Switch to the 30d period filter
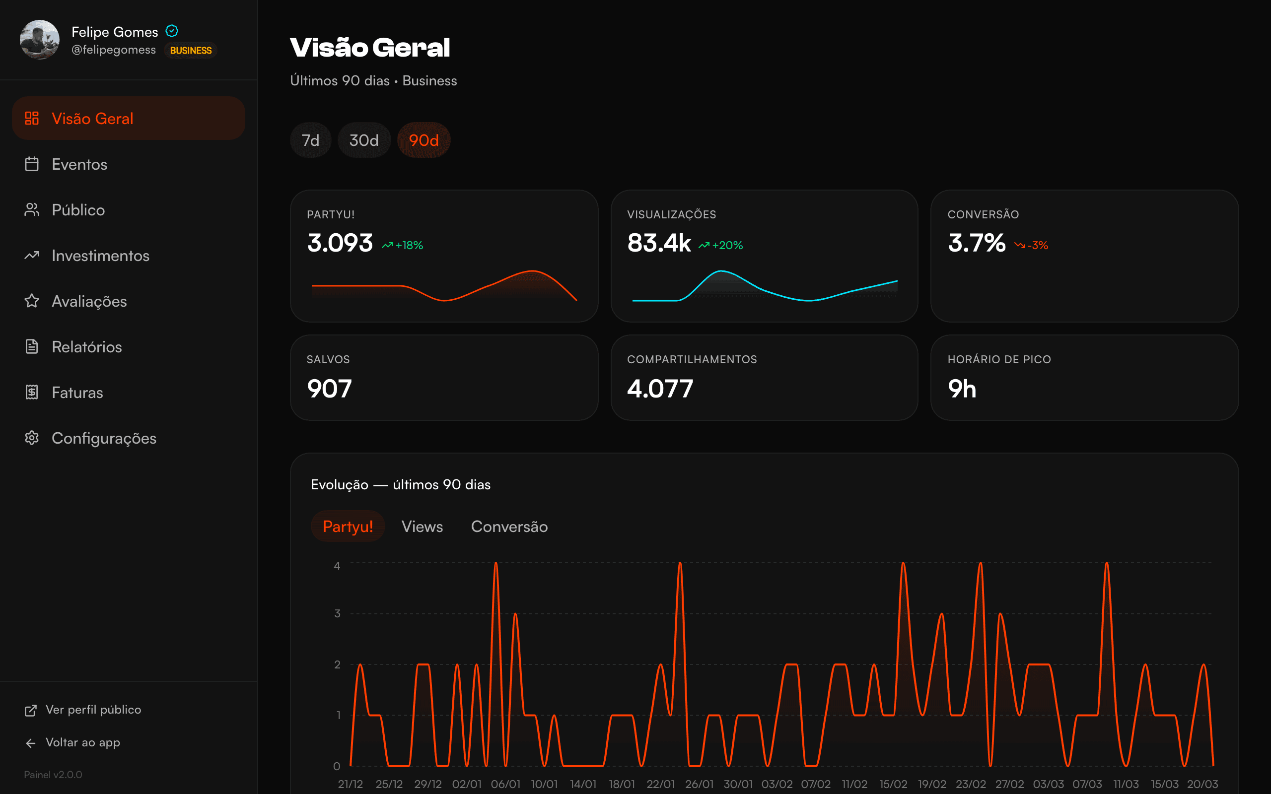Screen dimensions: 1271x794 click(364, 139)
